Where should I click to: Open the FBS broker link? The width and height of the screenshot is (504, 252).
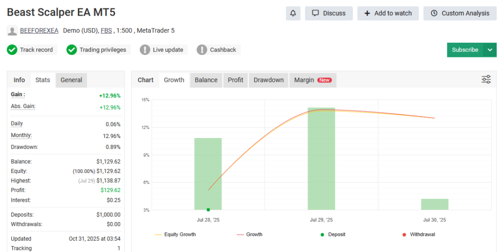coord(106,30)
